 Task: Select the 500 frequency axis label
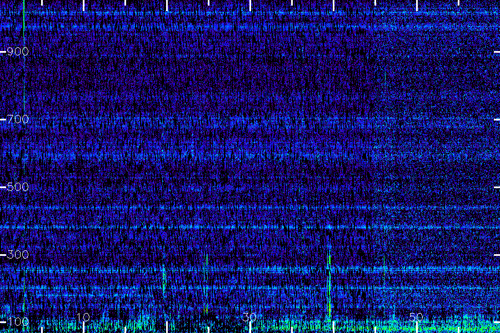(x=18, y=187)
